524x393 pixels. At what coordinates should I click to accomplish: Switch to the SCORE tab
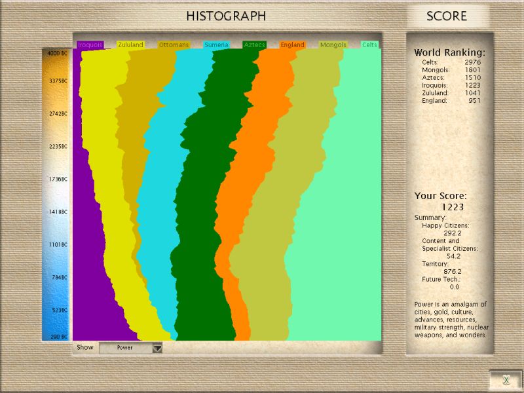click(x=447, y=16)
